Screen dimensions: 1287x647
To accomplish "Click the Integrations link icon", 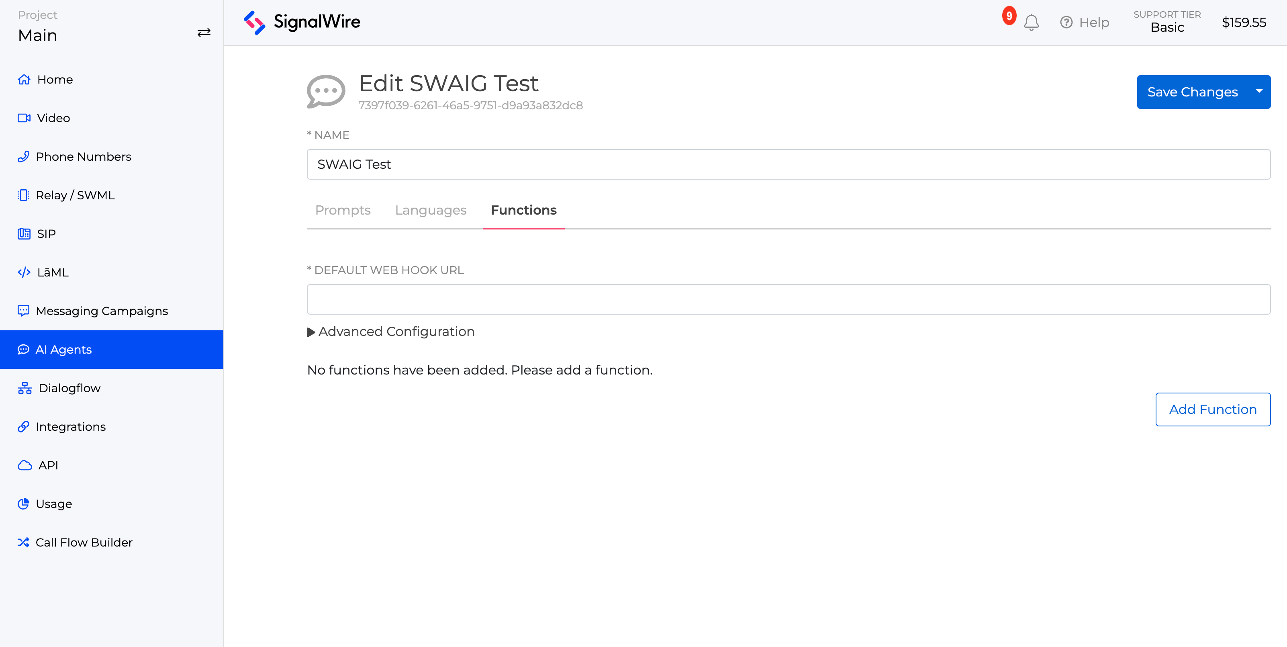I will 23,426.
